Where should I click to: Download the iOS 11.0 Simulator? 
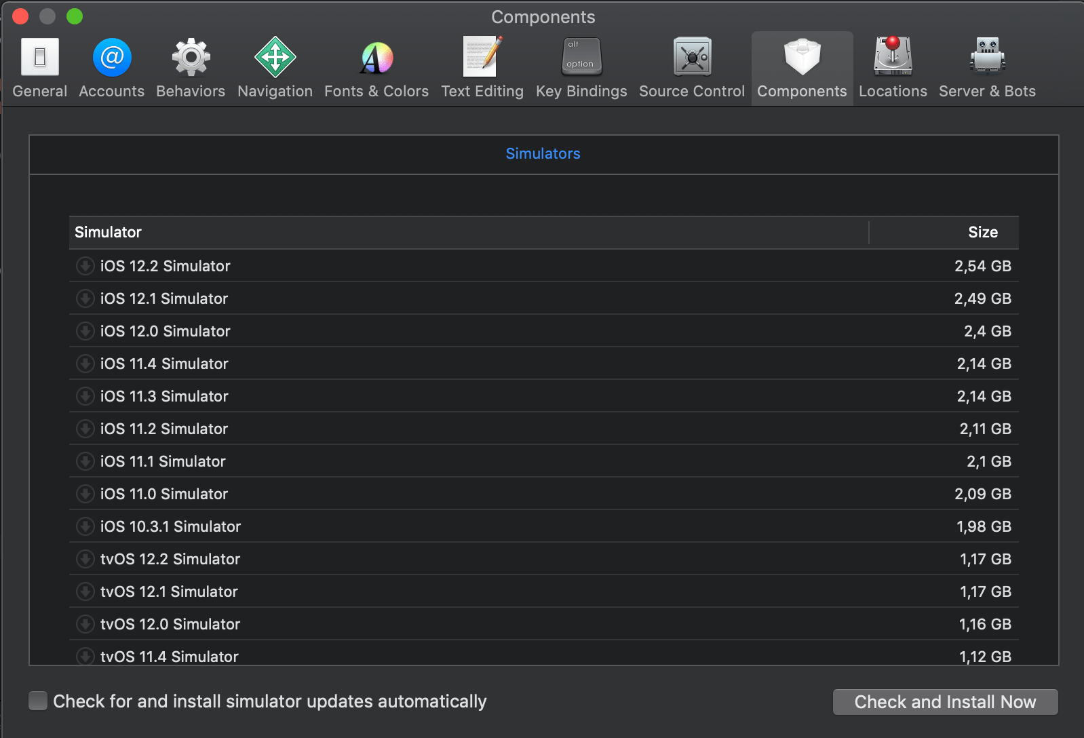pyautogui.click(x=85, y=494)
